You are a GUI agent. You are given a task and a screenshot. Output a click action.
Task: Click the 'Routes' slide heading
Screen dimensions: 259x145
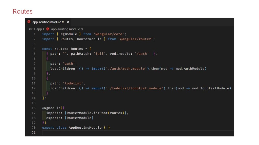click(23, 12)
